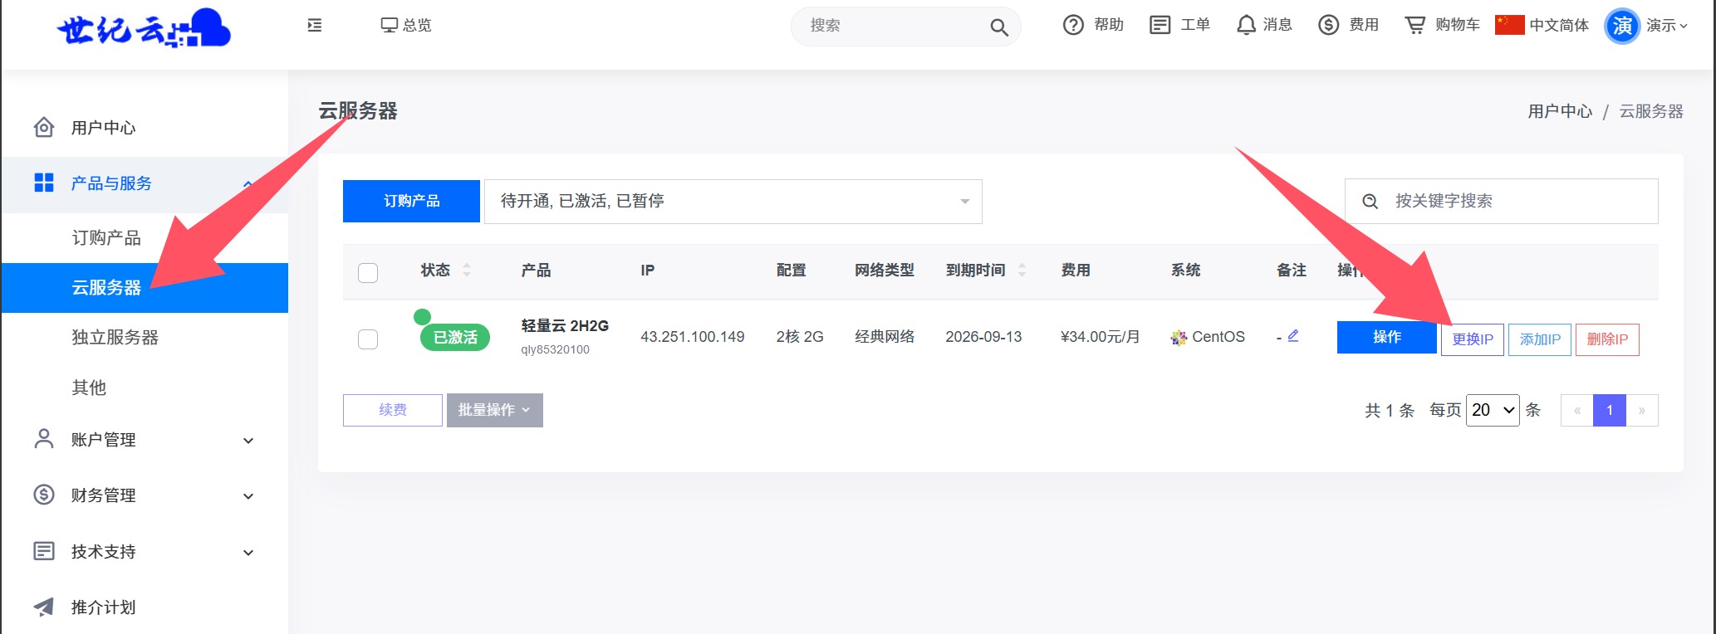Open the 总览 overview monitor icon
The image size is (1716, 634).
pos(389,26)
